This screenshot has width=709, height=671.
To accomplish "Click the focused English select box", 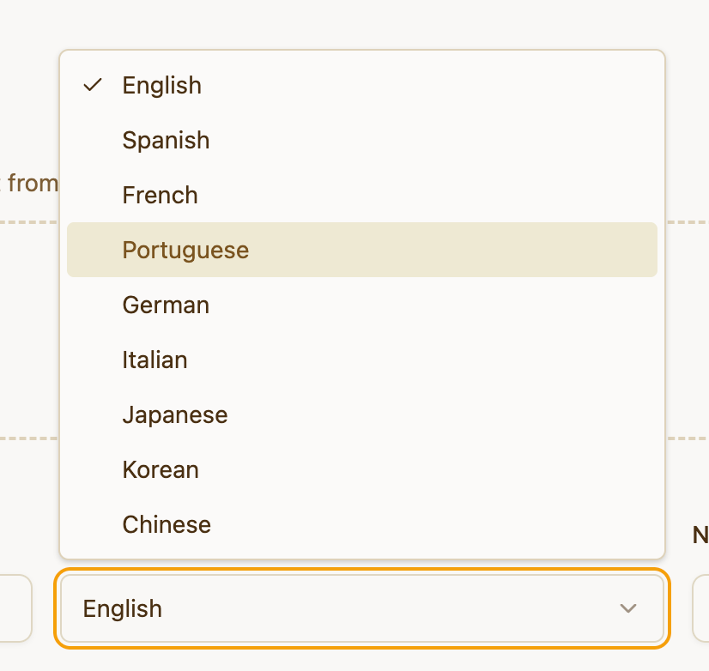I will coord(361,608).
